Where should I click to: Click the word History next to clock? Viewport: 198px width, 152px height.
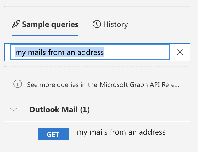[x=116, y=24]
